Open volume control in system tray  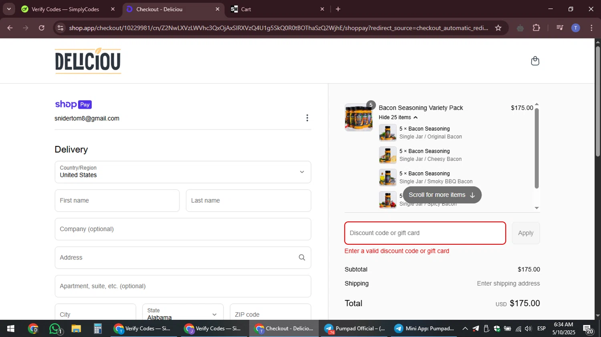(x=528, y=329)
